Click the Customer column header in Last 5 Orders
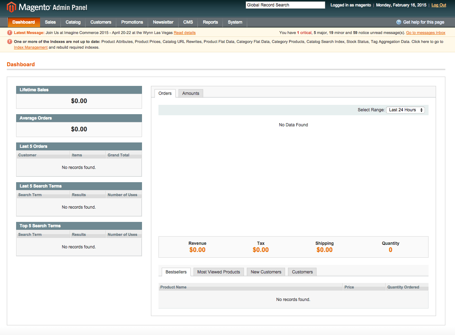455x335 pixels. tap(43, 155)
